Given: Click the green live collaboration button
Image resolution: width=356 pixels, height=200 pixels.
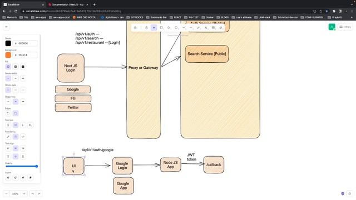Looking at the screenshot, I should pos(332,27).
